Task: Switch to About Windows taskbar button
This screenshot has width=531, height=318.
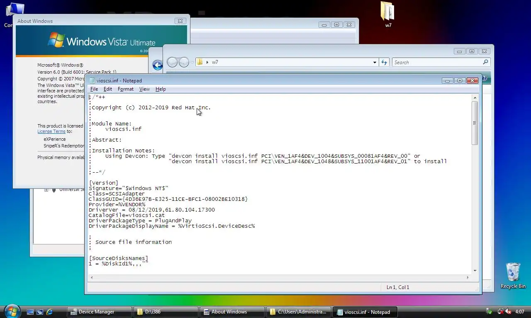Action: click(232, 312)
